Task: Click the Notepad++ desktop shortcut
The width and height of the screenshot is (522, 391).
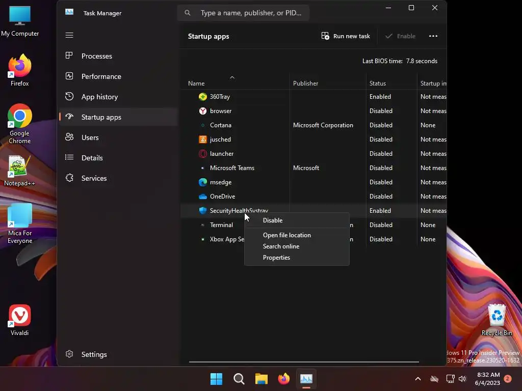Action: tap(20, 171)
